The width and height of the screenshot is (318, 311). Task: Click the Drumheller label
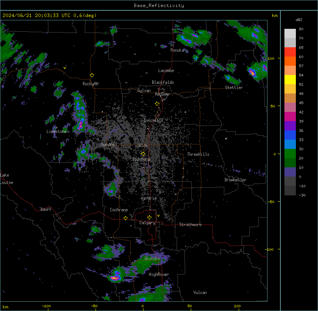pyautogui.click(x=235, y=180)
